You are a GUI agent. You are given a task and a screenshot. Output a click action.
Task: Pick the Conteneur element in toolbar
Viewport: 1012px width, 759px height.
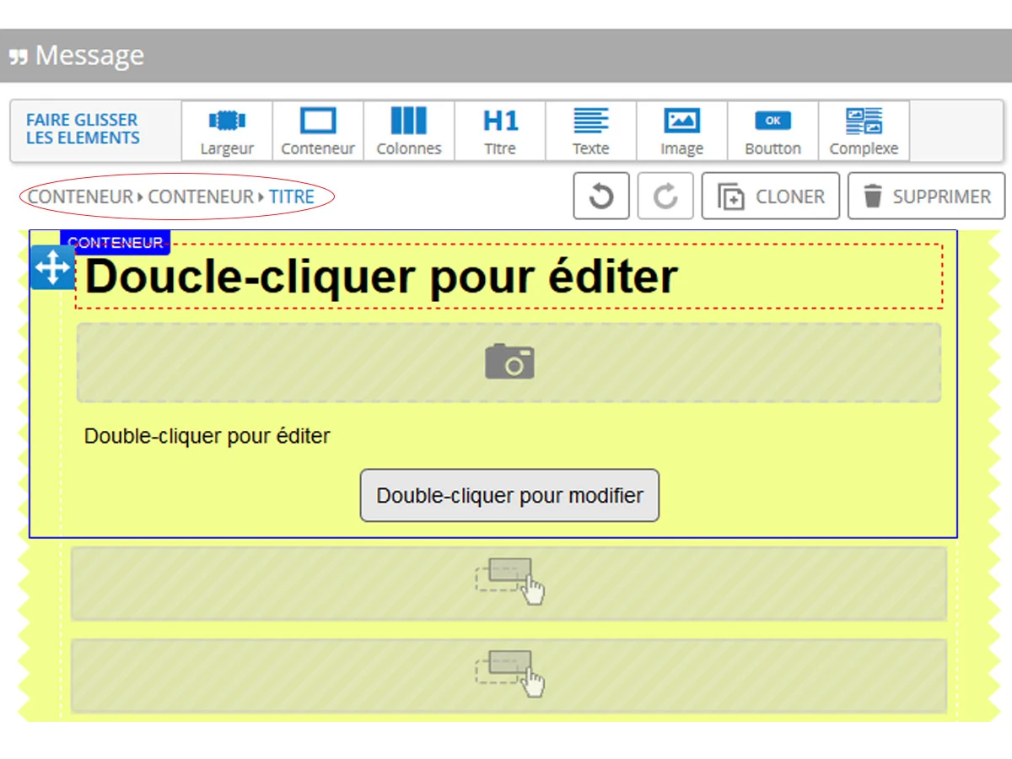[318, 131]
